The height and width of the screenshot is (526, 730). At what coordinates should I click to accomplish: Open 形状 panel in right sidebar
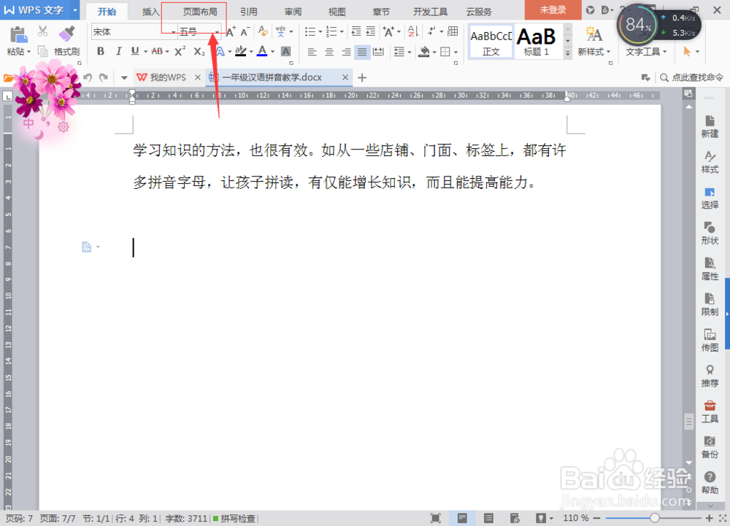(710, 233)
